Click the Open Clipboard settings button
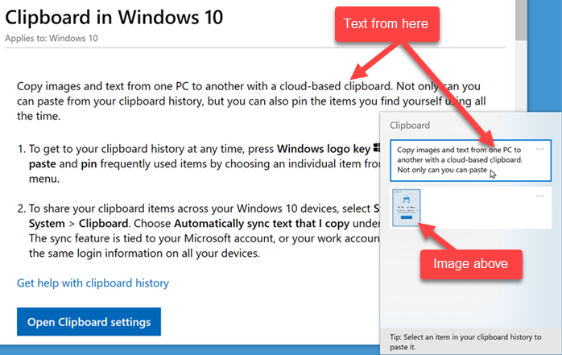Image resolution: width=562 pixels, height=355 pixels. (x=89, y=322)
